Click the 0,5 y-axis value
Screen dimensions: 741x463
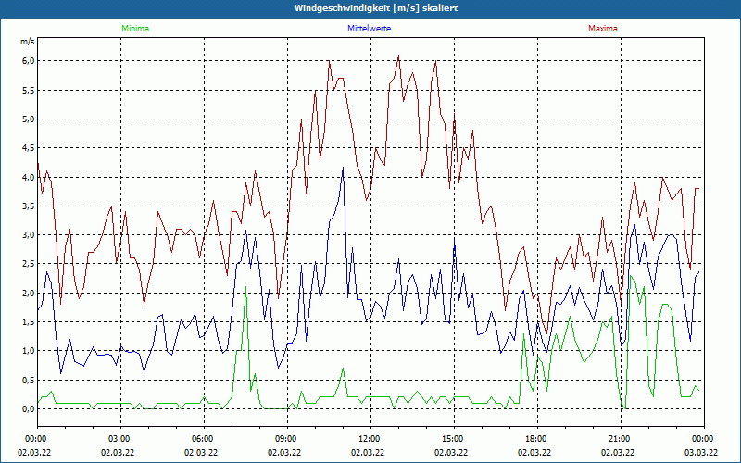point(29,380)
